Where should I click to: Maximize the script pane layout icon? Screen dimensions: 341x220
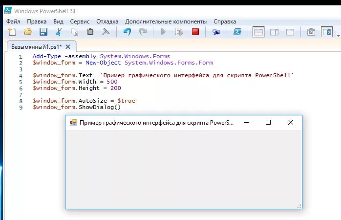[290, 32]
